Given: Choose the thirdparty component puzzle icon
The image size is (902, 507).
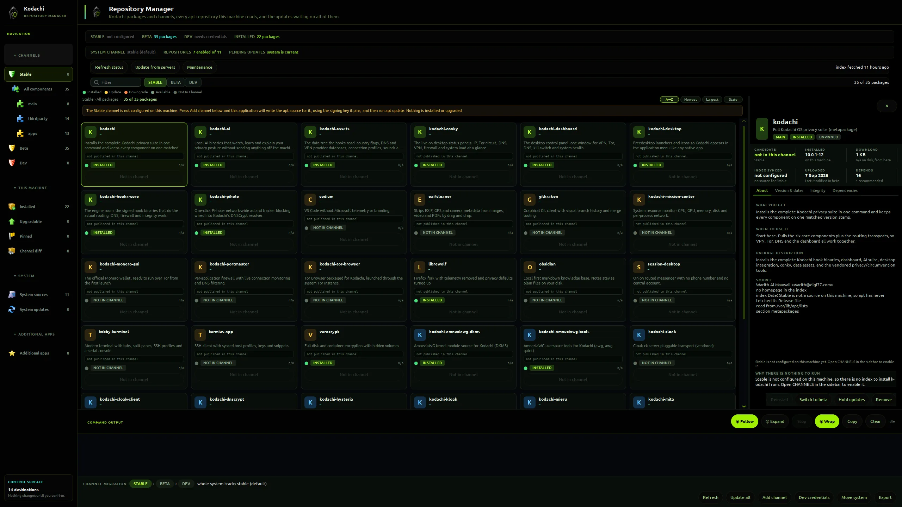Looking at the screenshot, I should [20, 119].
